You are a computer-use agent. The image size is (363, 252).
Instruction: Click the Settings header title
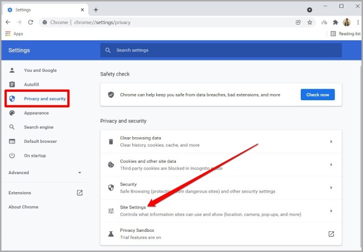pos(19,50)
